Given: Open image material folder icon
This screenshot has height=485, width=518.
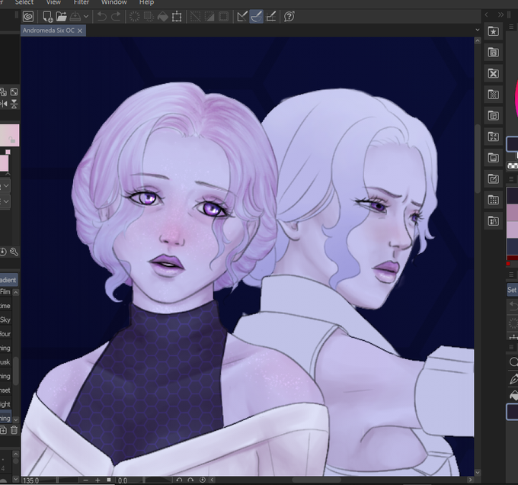Looking at the screenshot, I should click(x=493, y=158).
